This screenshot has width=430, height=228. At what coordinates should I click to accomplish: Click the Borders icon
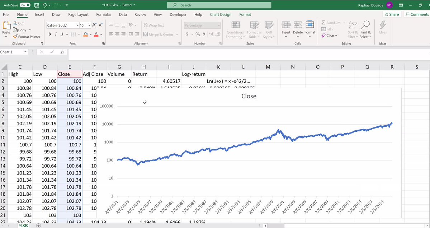pos(74,34)
